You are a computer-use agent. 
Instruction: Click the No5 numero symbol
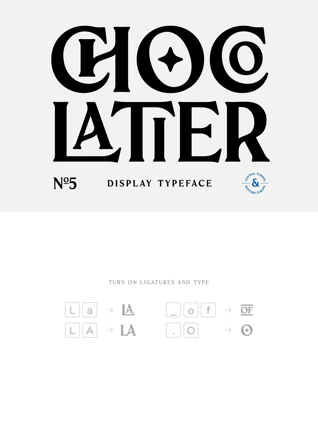(65, 183)
